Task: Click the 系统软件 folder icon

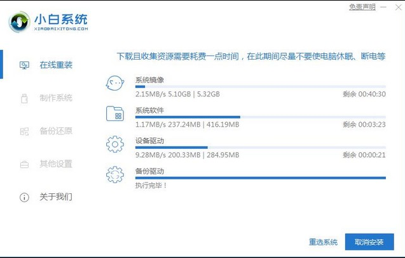Action: tap(115, 113)
